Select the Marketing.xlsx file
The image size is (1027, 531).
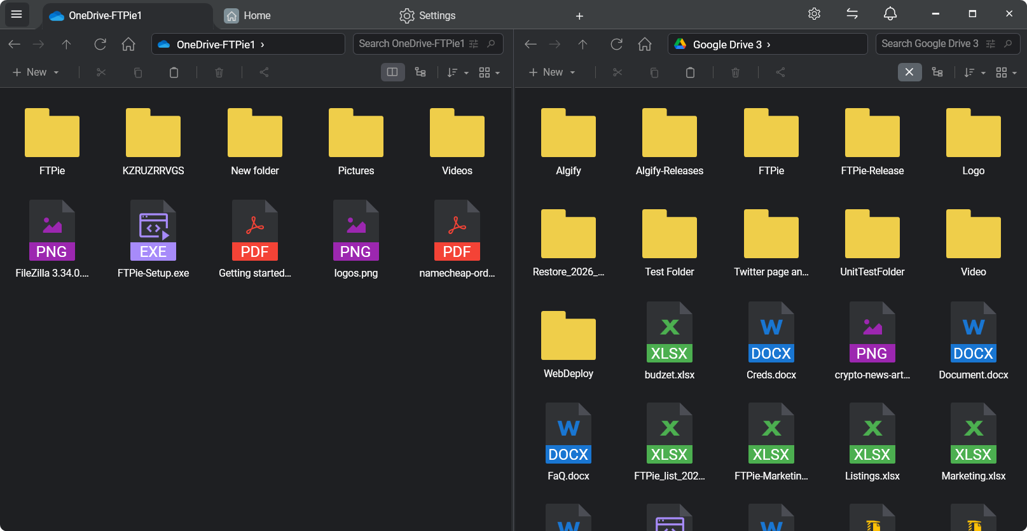pos(974,442)
